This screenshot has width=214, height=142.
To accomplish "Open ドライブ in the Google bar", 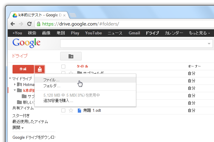I will (x=152, y=33).
